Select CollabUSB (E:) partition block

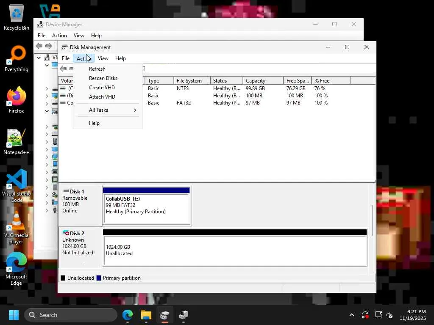pyautogui.click(x=147, y=206)
